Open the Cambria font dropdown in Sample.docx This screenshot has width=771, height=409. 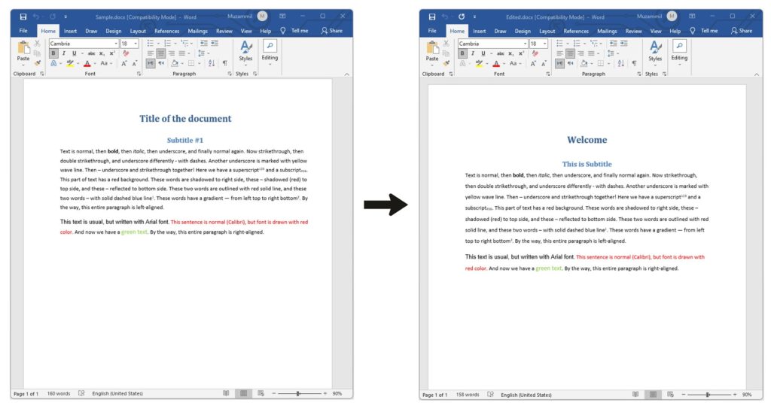tap(116, 44)
